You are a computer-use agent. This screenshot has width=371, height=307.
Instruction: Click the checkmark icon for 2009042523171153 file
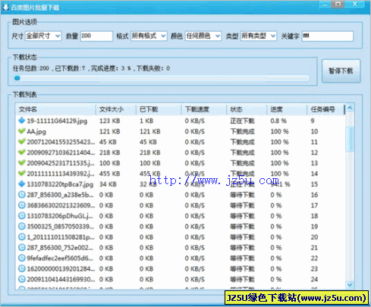click(x=22, y=163)
